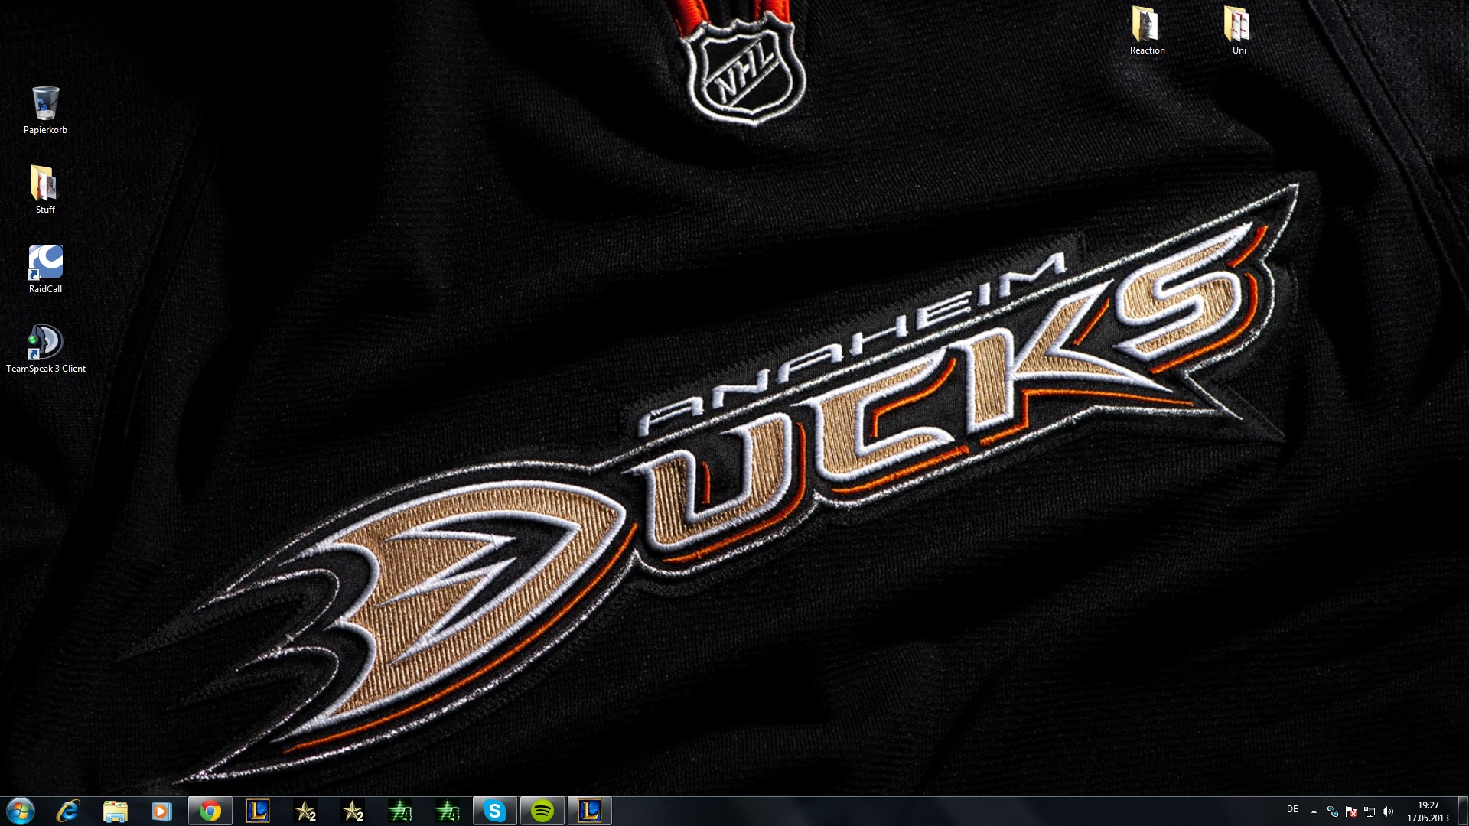This screenshot has width=1469, height=826.
Task: Open the Uni folder
Action: [x=1239, y=31]
